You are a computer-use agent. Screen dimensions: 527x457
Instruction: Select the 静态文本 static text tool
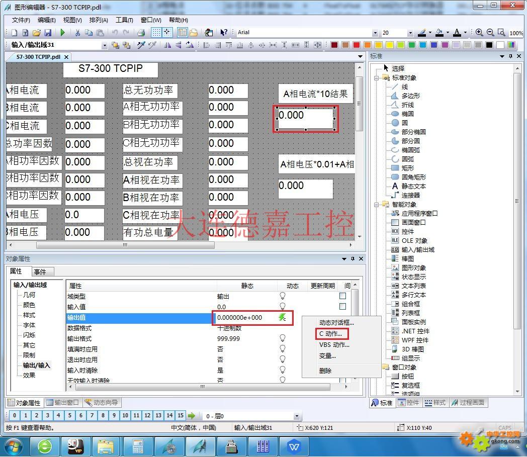(413, 186)
